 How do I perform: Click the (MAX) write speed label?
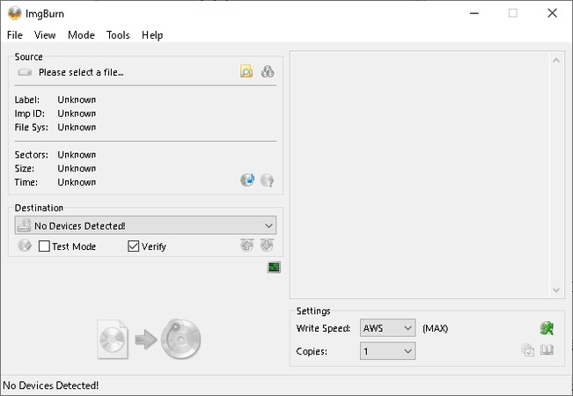435,328
